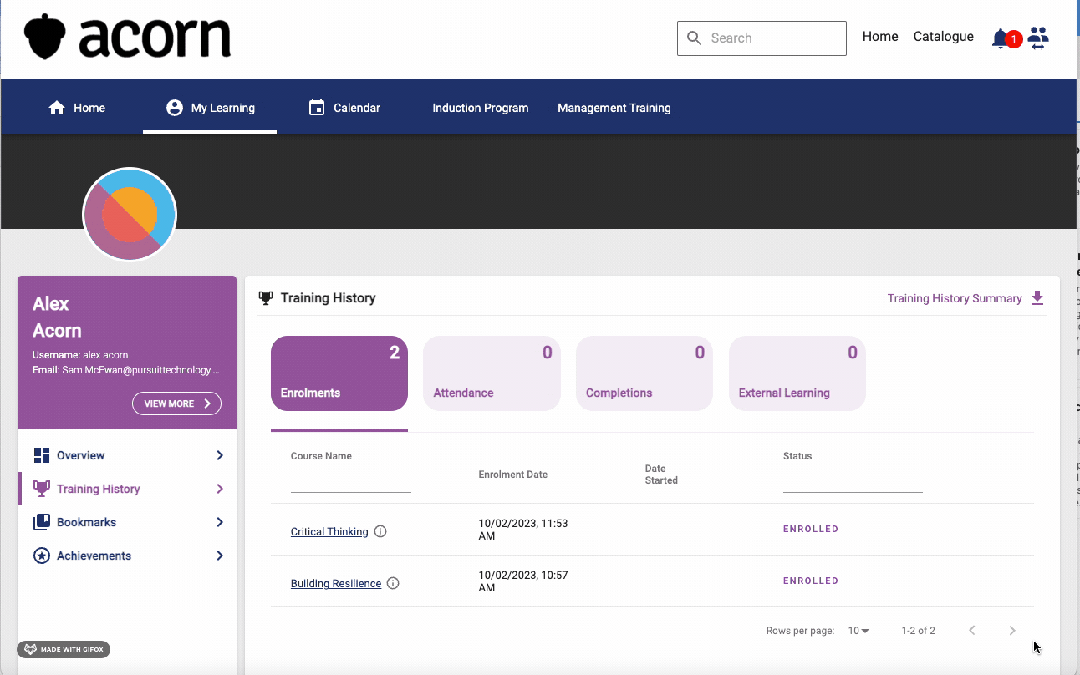The image size is (1080, 675).
Task: Open the Rows per page dropdown
Action: [x=858, y=631]
